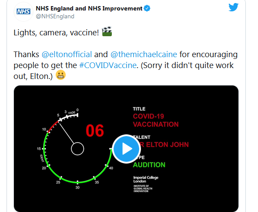Screen dimensions: 258x212
Task: Click the green AUDITION label
Action: (149, 165)
